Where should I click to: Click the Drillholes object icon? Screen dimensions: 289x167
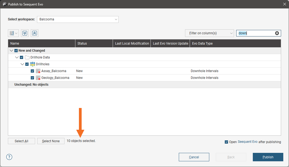tap(33, 64)
